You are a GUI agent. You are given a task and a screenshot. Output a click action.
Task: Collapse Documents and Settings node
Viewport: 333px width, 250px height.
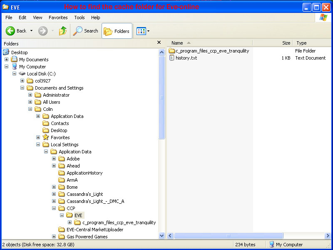coord(22,88)
